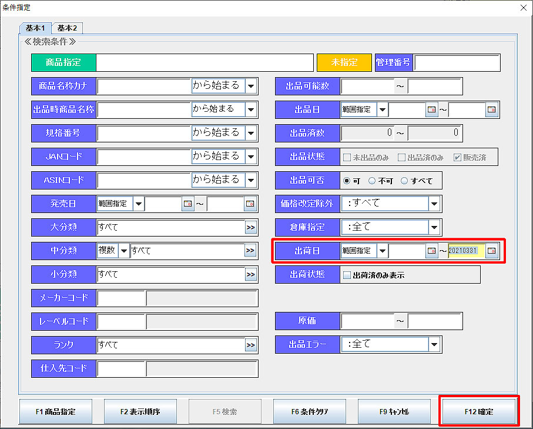The height and width of the screenshot is (429, 533).
Task: Click the >> picker for 大分類
Action: (x=251, y=227)
